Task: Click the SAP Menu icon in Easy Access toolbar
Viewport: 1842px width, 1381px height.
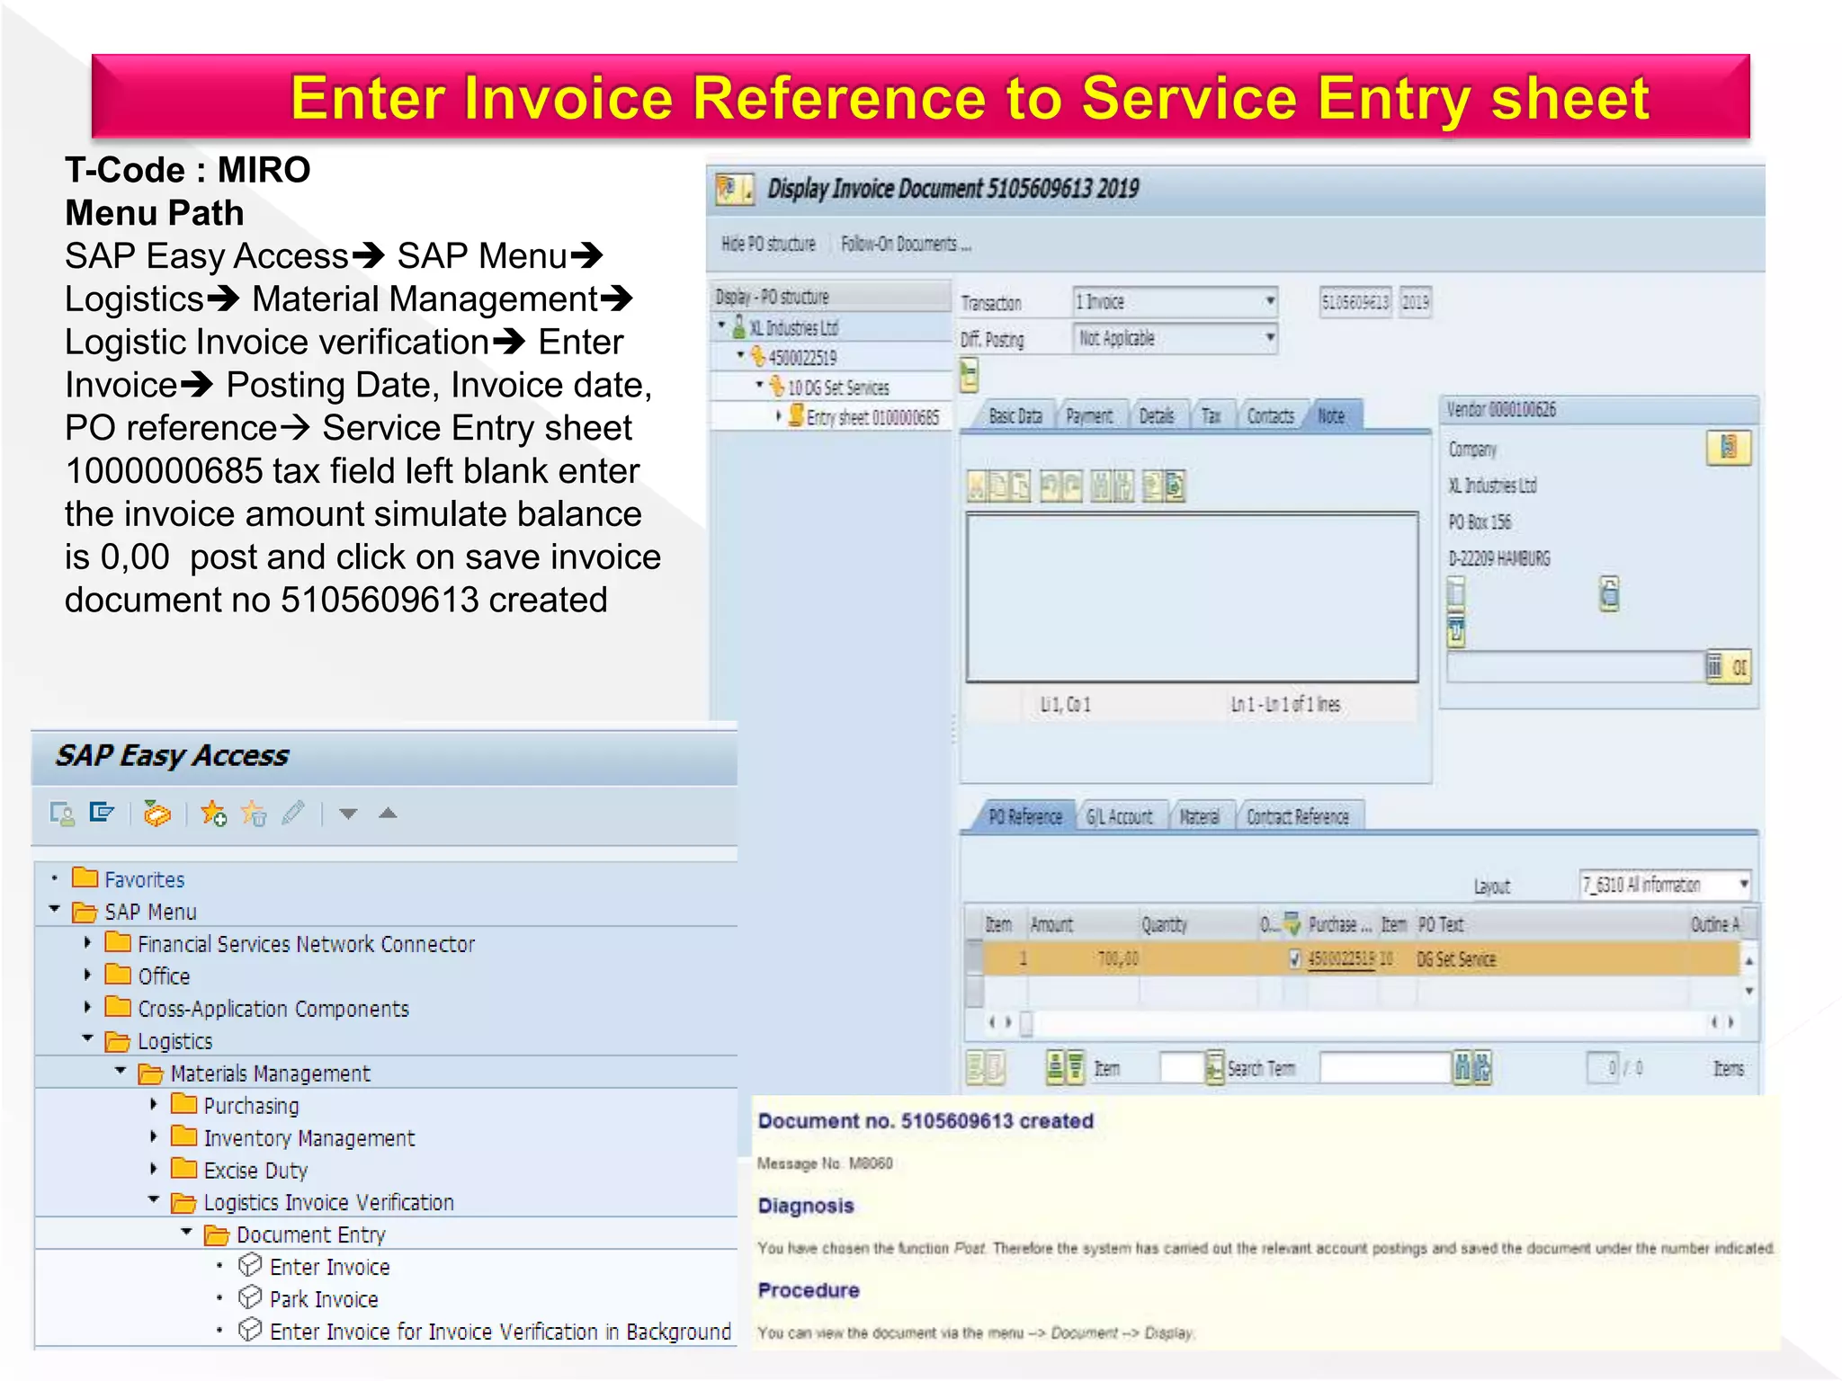Action: point(102,814)
